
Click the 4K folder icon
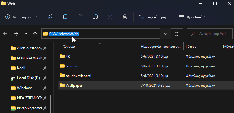point(62,56)
